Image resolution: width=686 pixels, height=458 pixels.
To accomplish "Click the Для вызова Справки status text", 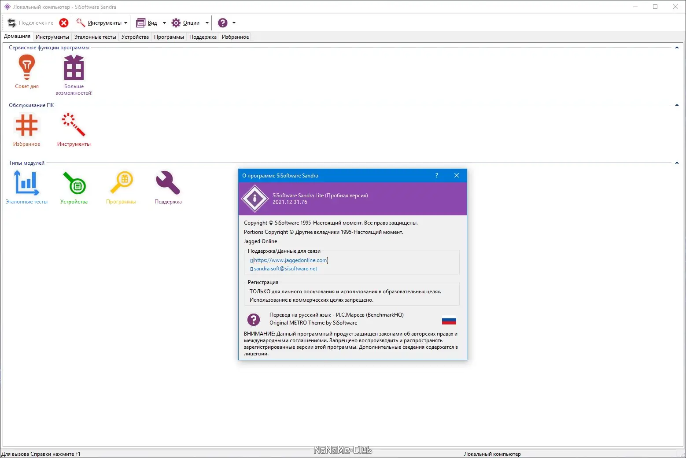I will 41,454.
